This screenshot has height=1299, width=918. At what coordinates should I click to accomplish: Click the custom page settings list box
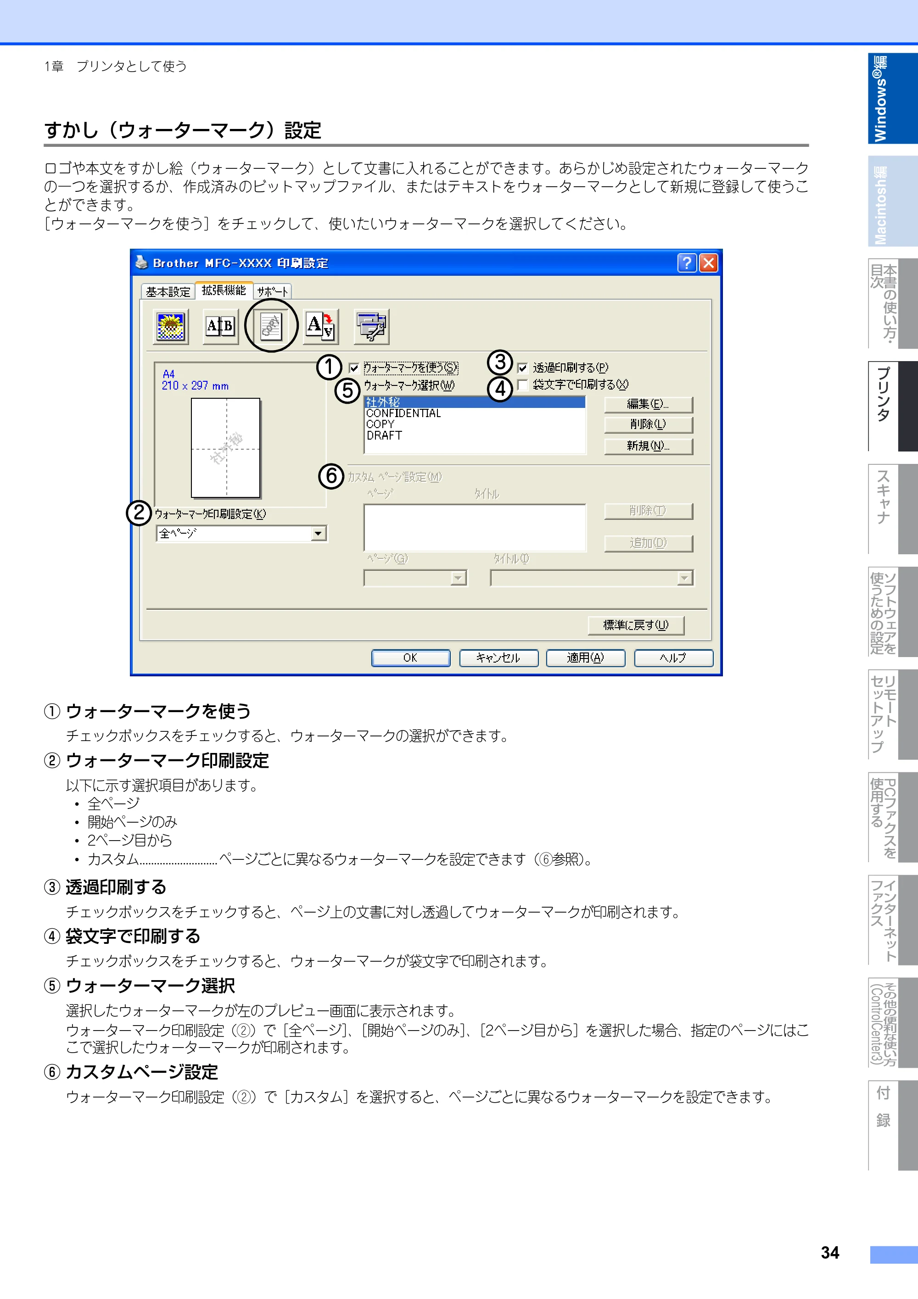pyautogui.click(x=475, y=527)
